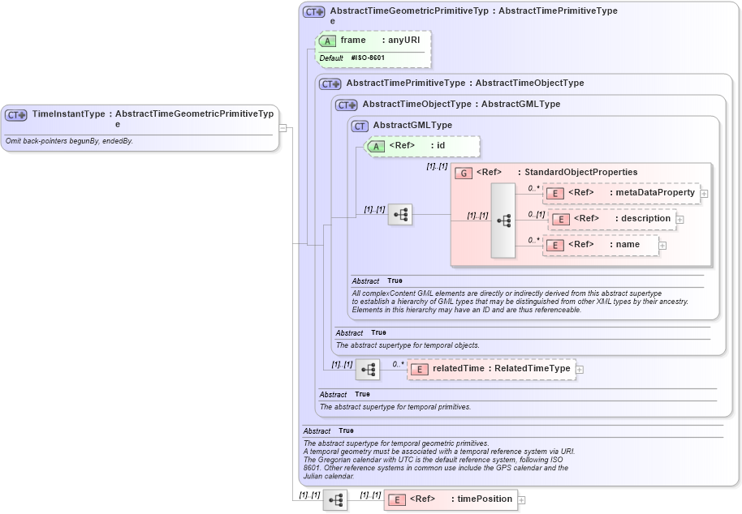Expand the description element details

(x=679, y=219)
